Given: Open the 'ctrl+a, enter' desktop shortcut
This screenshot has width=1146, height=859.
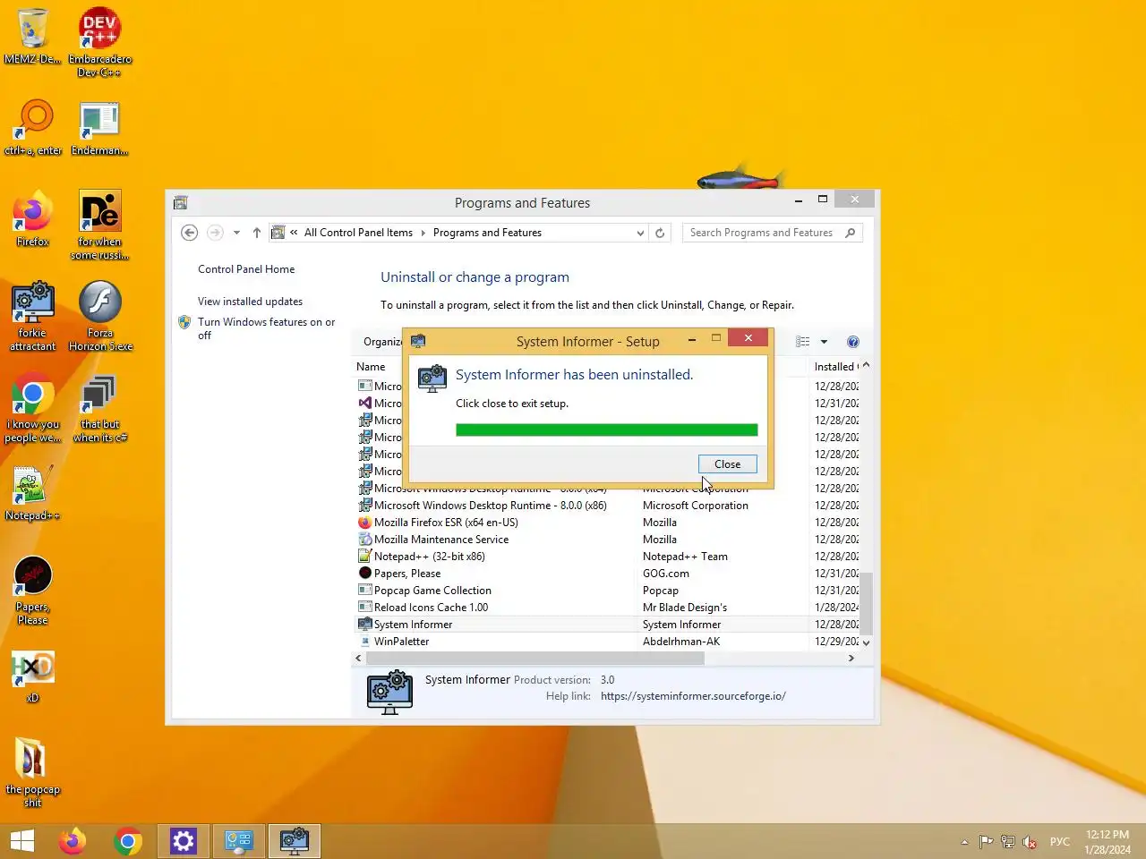Looking at the screenshot, I should [33, 128].
